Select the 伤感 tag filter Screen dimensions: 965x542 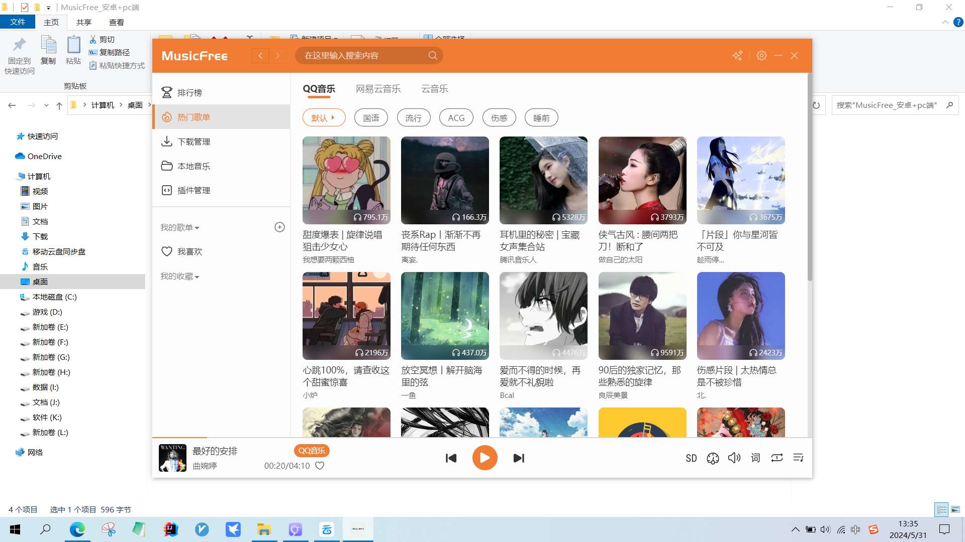(499, 118)
